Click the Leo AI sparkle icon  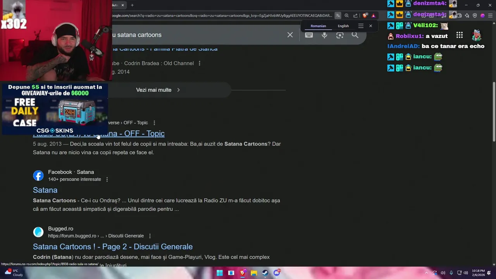point(467,15)
